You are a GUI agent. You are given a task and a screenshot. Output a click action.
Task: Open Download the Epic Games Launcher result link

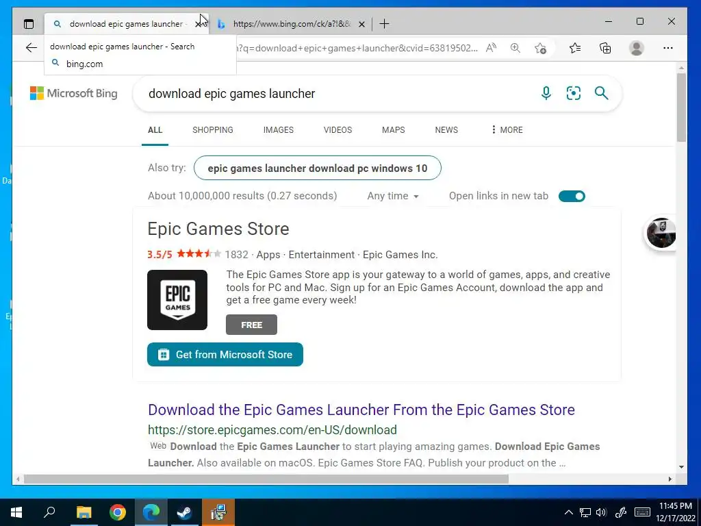tap(361, 410)
